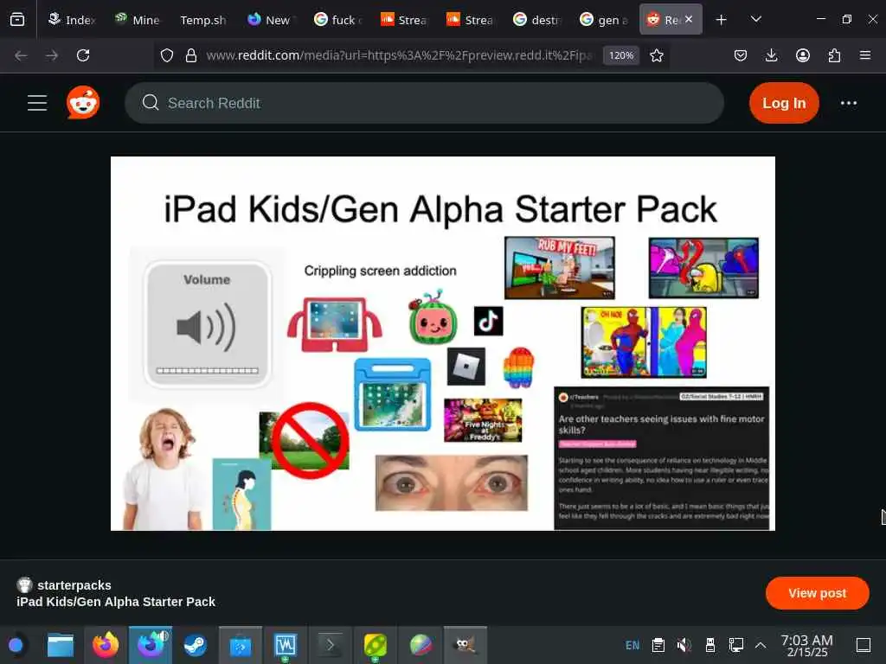Open the starterpacks subreddit link
Image resolution: width=886 pixels, height=664 pixels.
point(74,585)
